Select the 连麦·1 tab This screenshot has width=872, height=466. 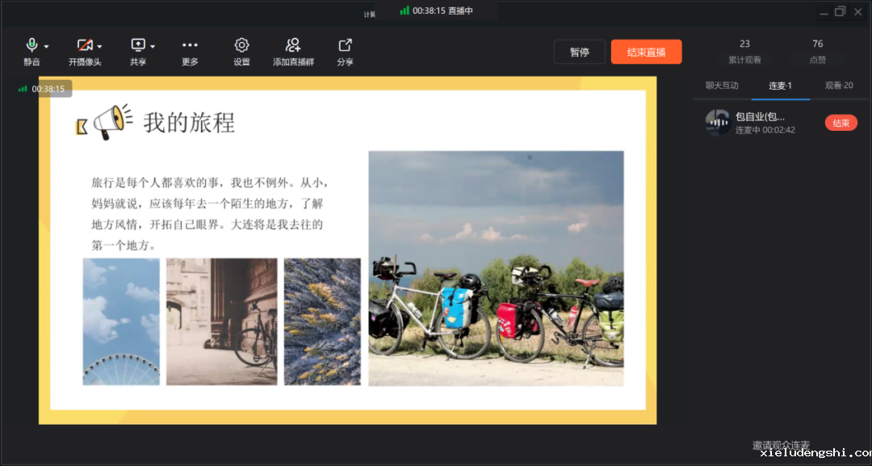(780, 86)
